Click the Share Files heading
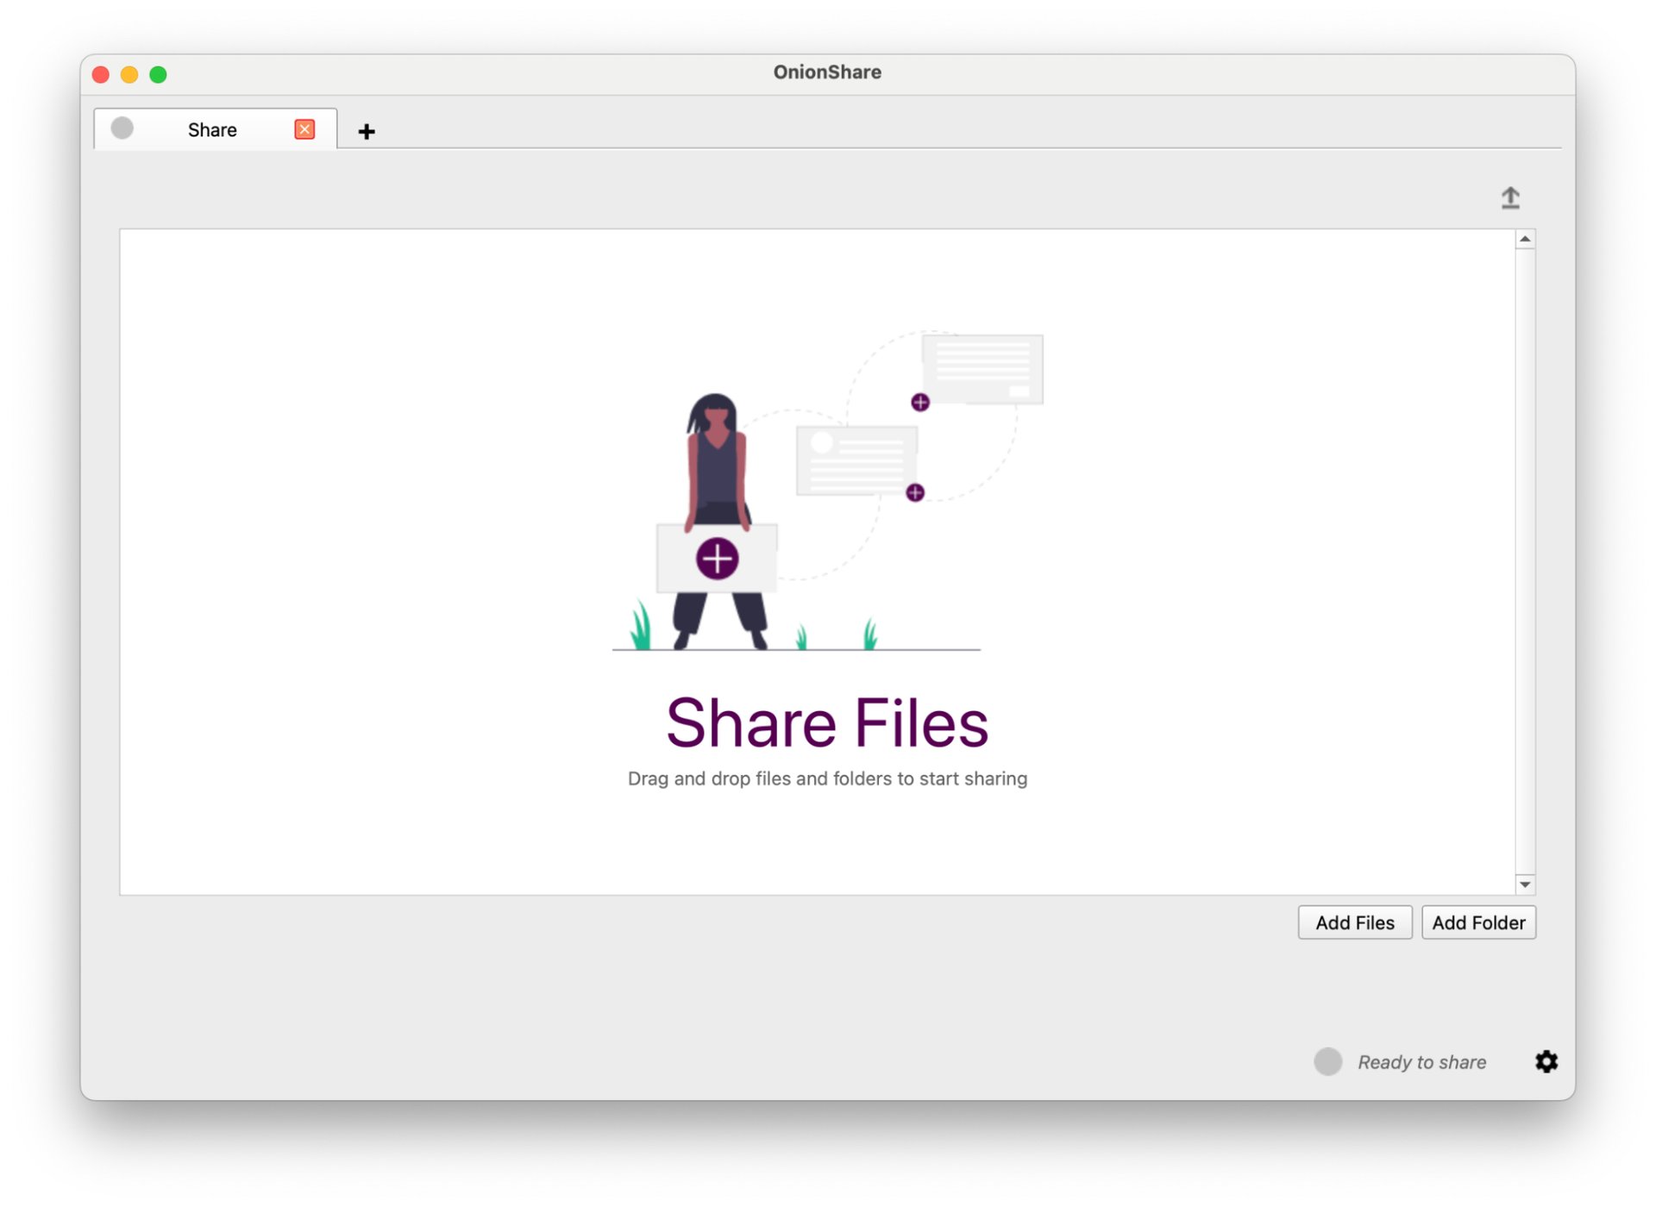1656x1207 pixels. click(x=827, y=722)
